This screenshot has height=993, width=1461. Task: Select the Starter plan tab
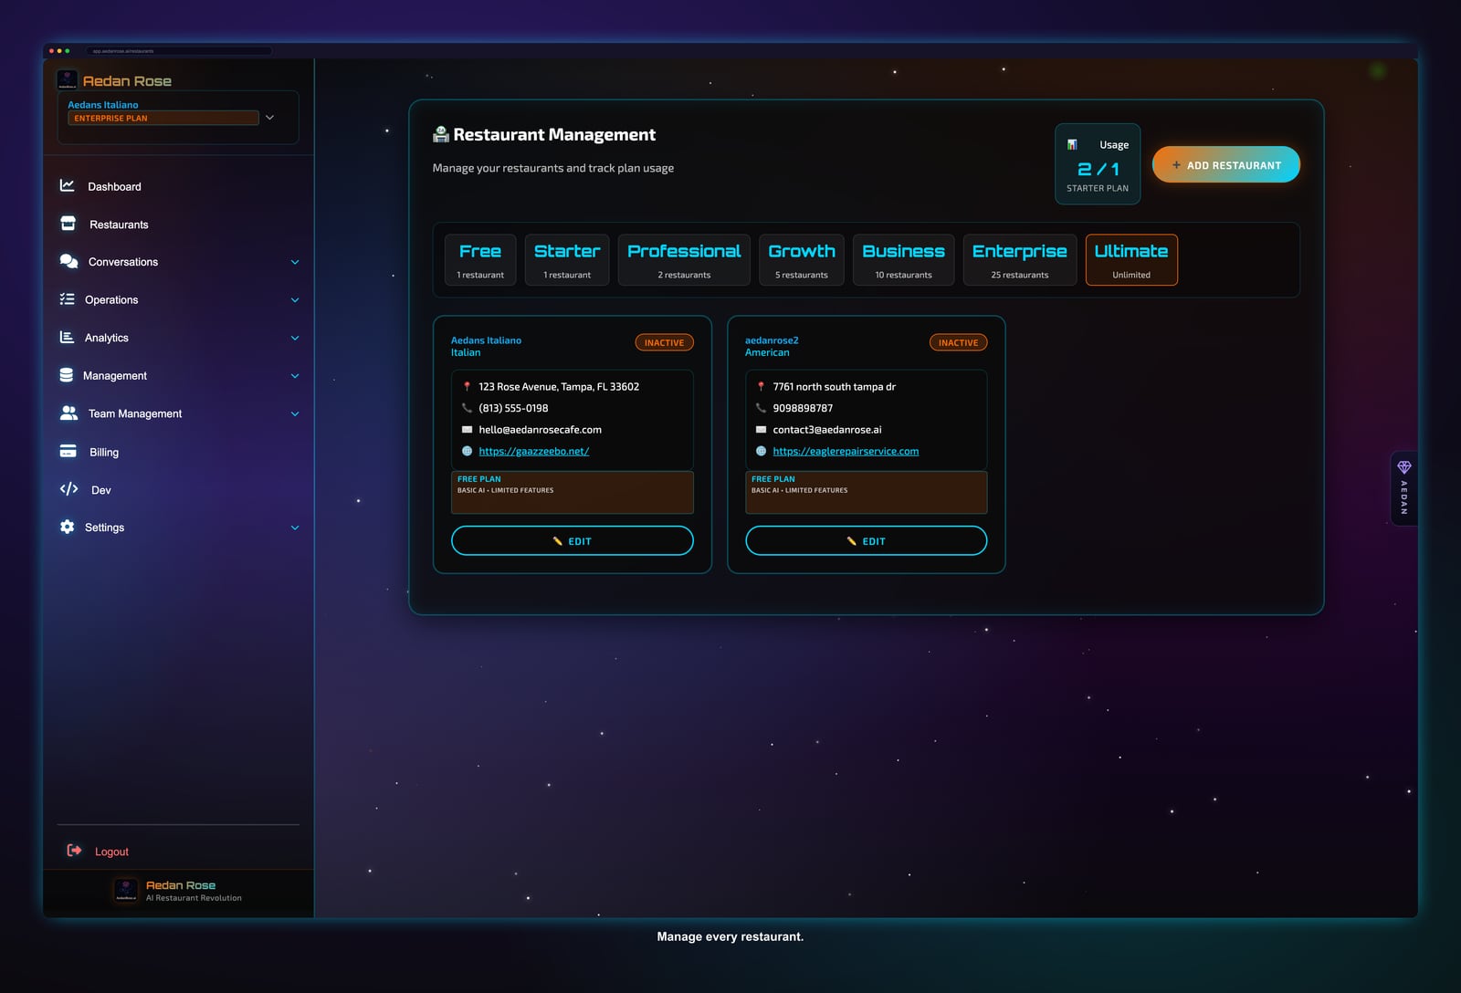[x=567, y=260]
